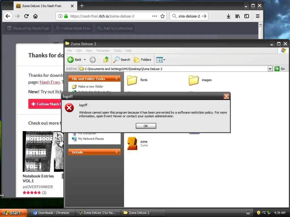The image size is (290, 217).
Task: Reload the Zuma Deluxe 2 page
Action: tap(26, 16)
